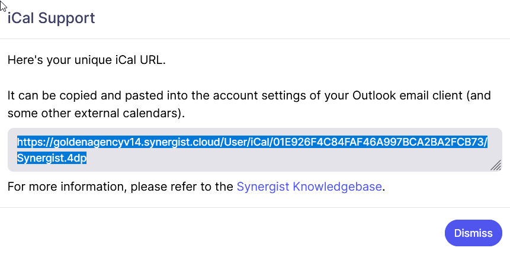Click the Dismiss button
510x254 pixels.
[x=473, y=233]
